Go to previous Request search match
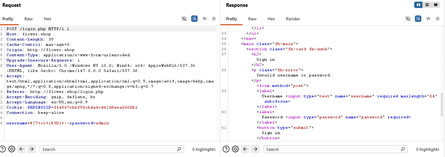Image resolution: width=445 pixels, height=157 pixels. (x=21, y=149)
